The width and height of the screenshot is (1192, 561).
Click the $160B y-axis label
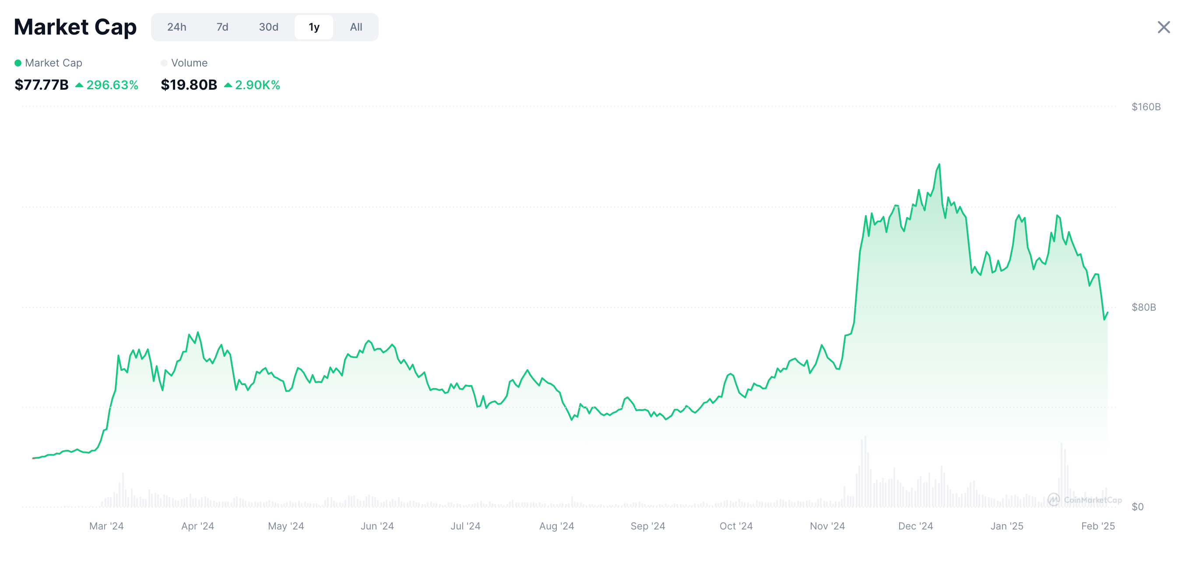1146,107
